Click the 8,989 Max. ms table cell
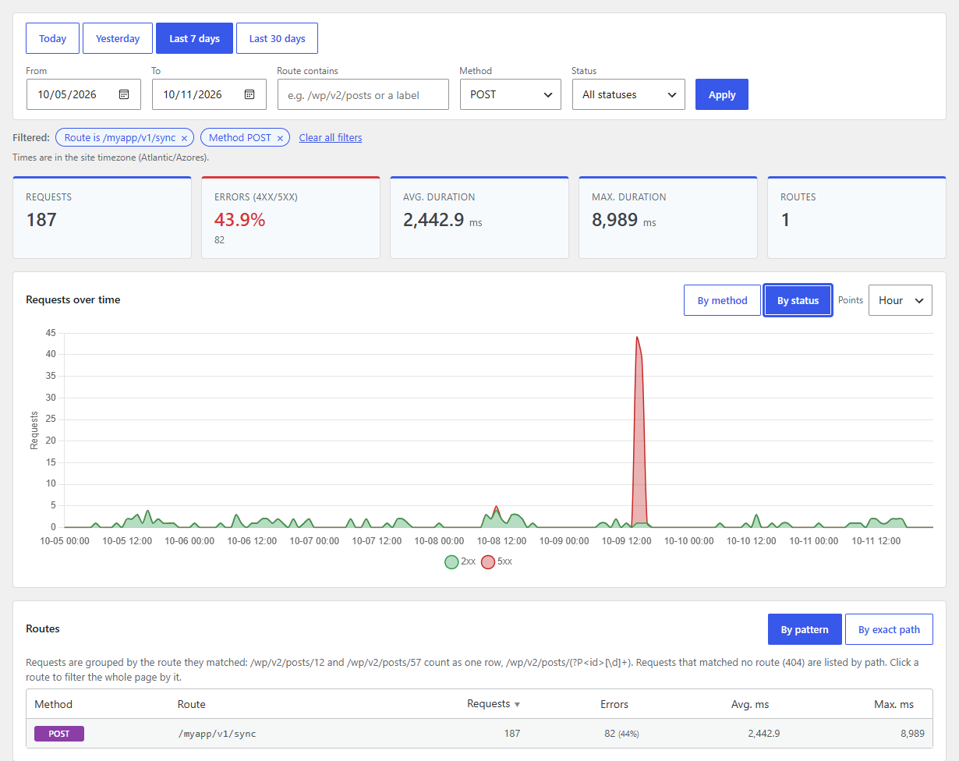The image size is (959, 761). tap(912, 734)
